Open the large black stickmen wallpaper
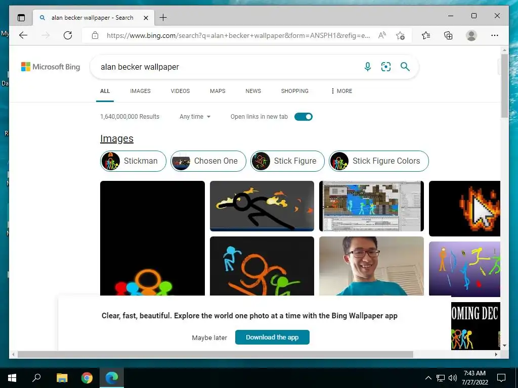518x388 pixels. 152,238
